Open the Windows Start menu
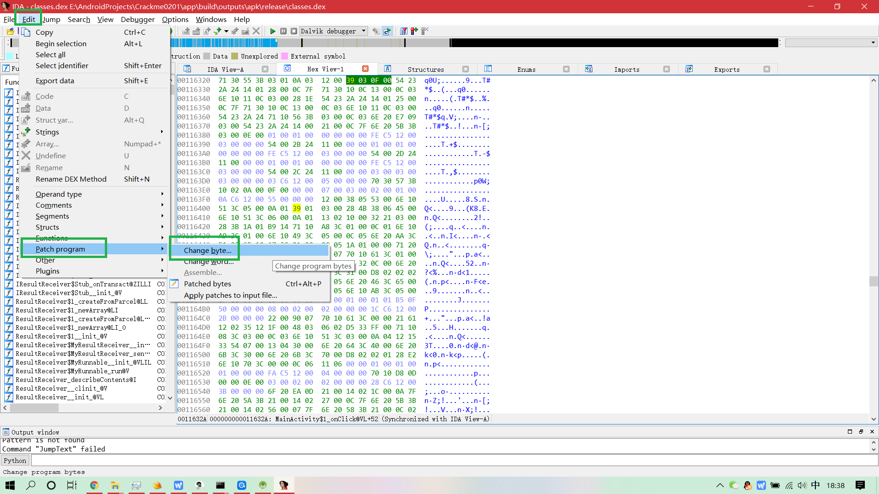Image resolution: width=879 pixels, height=494 pixels. click(10, 485)
